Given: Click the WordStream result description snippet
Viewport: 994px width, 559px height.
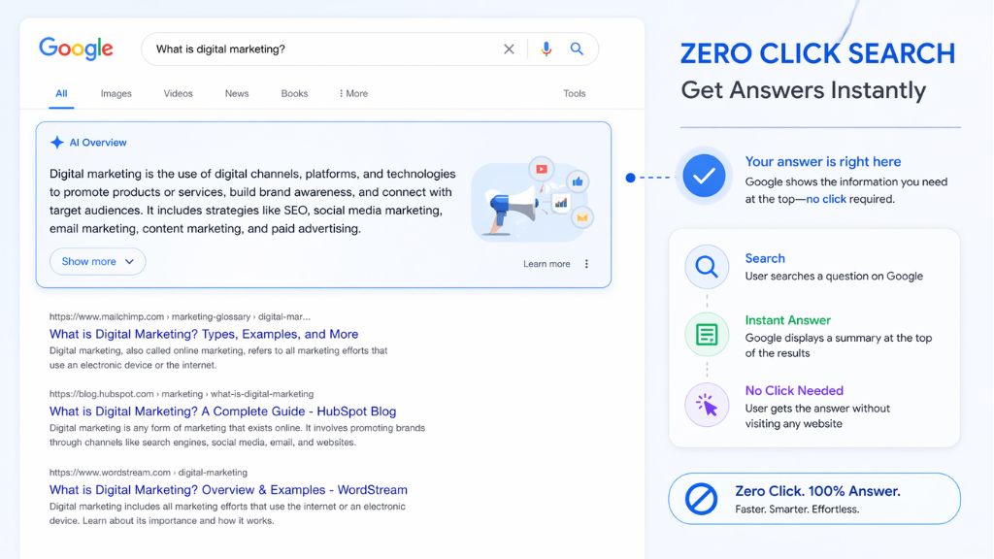Looking at the screenshot, I should [227, 513].
